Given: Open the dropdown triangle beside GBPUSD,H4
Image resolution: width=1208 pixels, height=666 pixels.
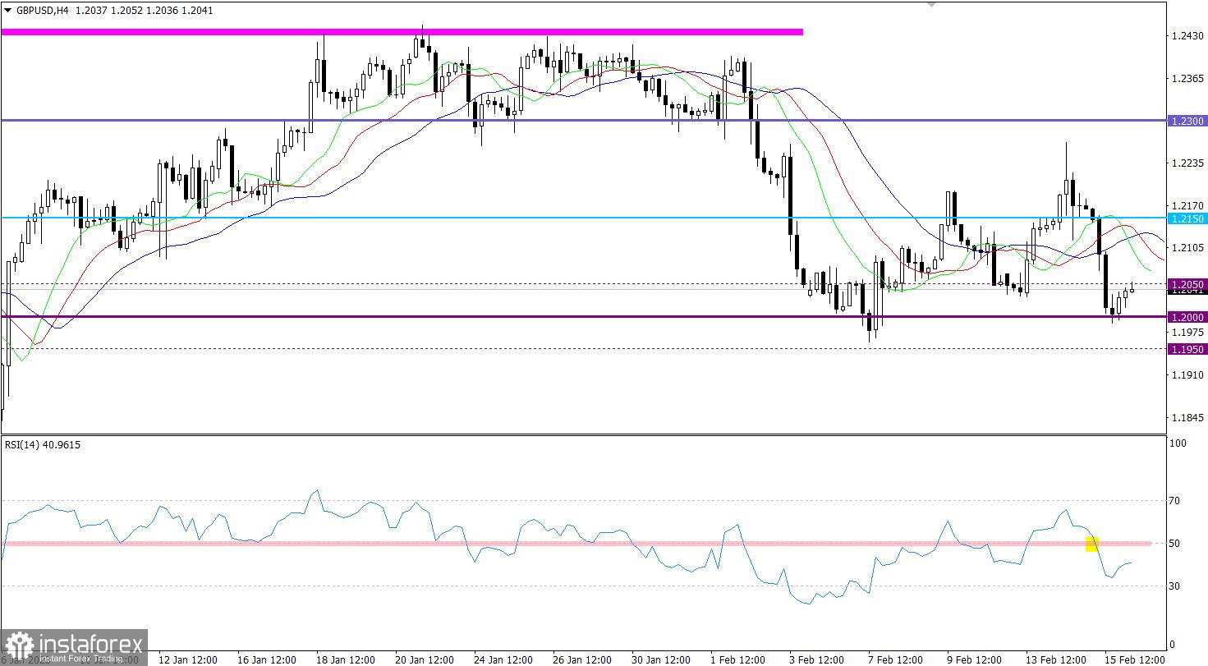Looking at the screenshot, I should (7, 11).
